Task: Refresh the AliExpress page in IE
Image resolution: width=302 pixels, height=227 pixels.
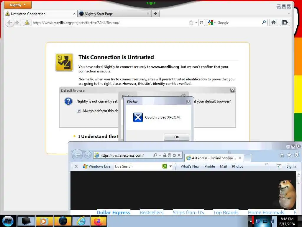Action: click(x=174, y=155)
